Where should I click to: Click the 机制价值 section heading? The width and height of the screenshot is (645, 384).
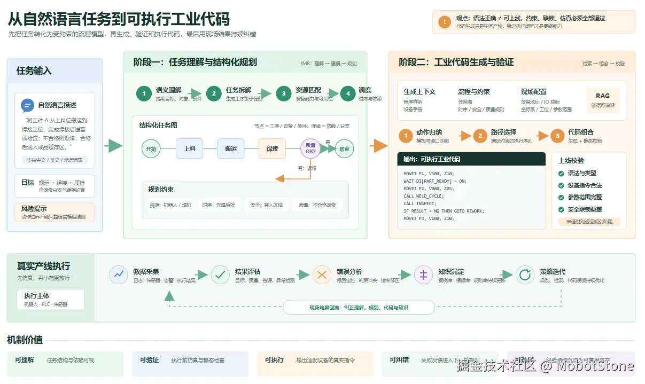(x=25, y=340)
